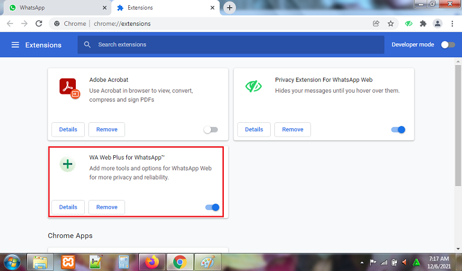Select the Extensions tab

click(x=165, y=8)
